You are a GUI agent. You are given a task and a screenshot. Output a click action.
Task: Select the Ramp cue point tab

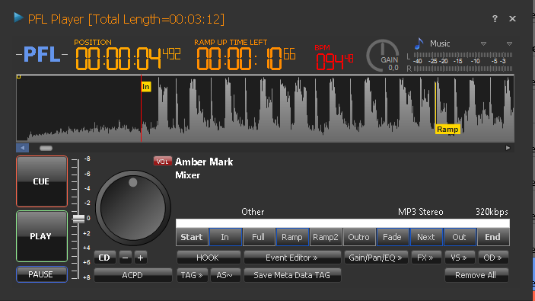pos(292,237)
